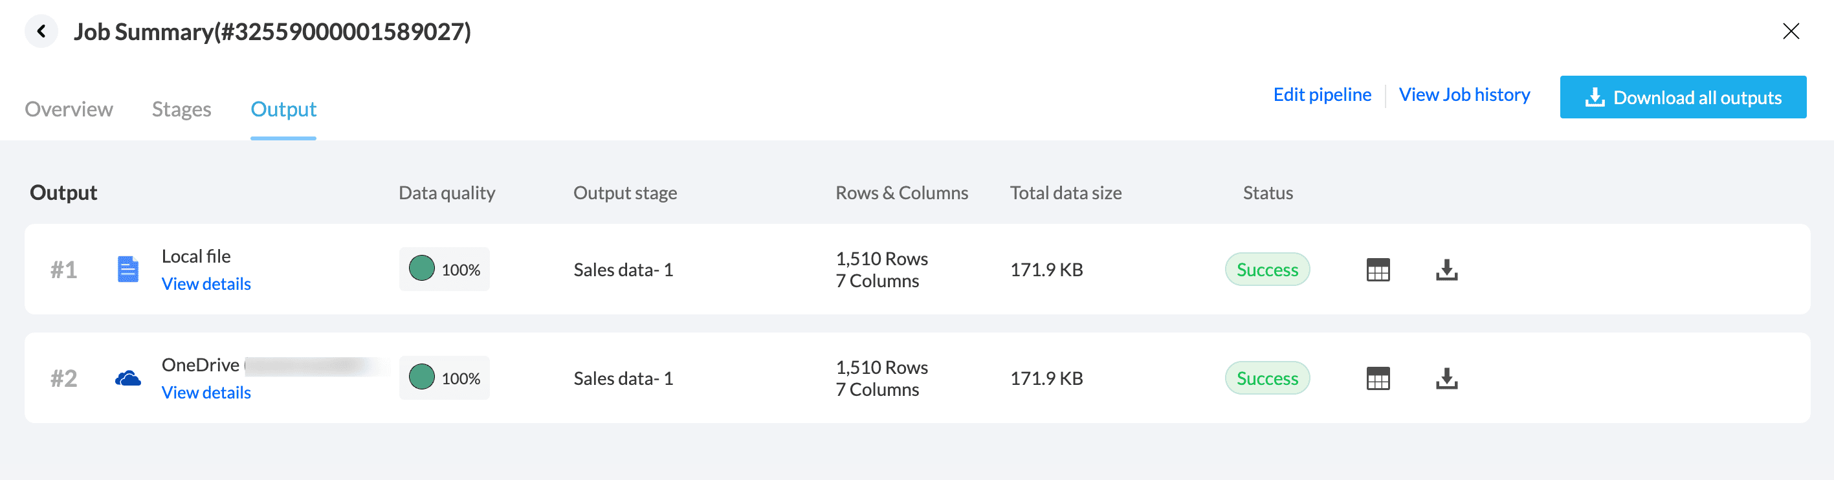
Task: Download the Local file output
Action: pyautogui.click(x=1446, y=270)
